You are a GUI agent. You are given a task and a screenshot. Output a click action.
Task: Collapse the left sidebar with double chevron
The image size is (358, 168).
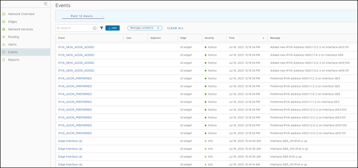46,4
